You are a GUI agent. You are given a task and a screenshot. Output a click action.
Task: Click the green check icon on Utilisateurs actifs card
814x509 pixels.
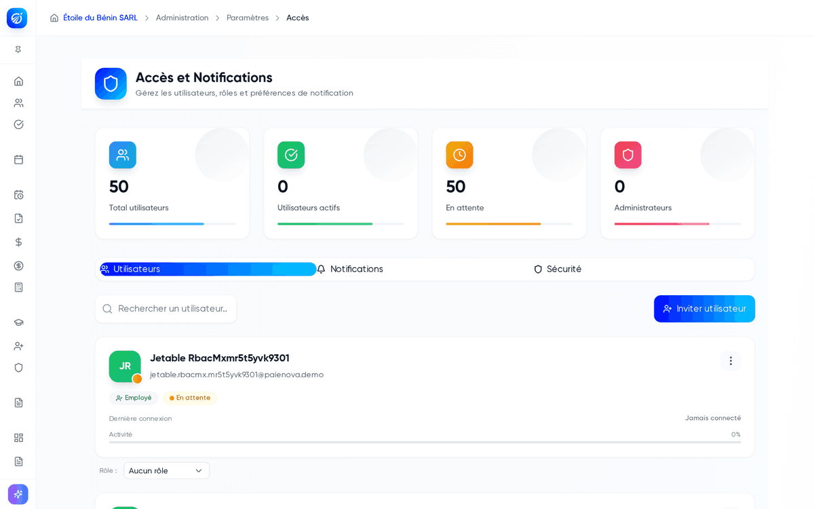[x=291, y=155]
